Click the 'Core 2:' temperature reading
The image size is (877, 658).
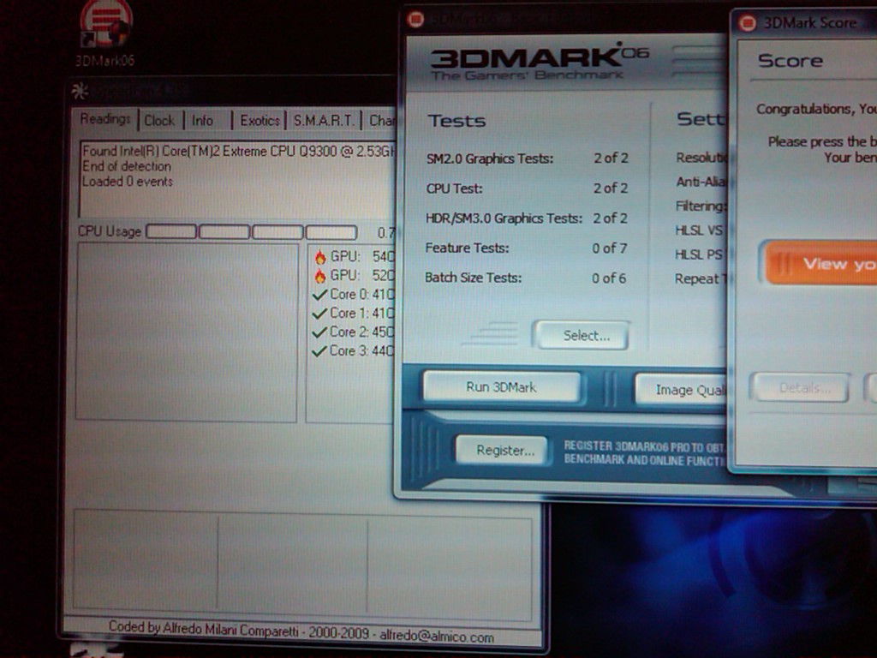[362, 332]
